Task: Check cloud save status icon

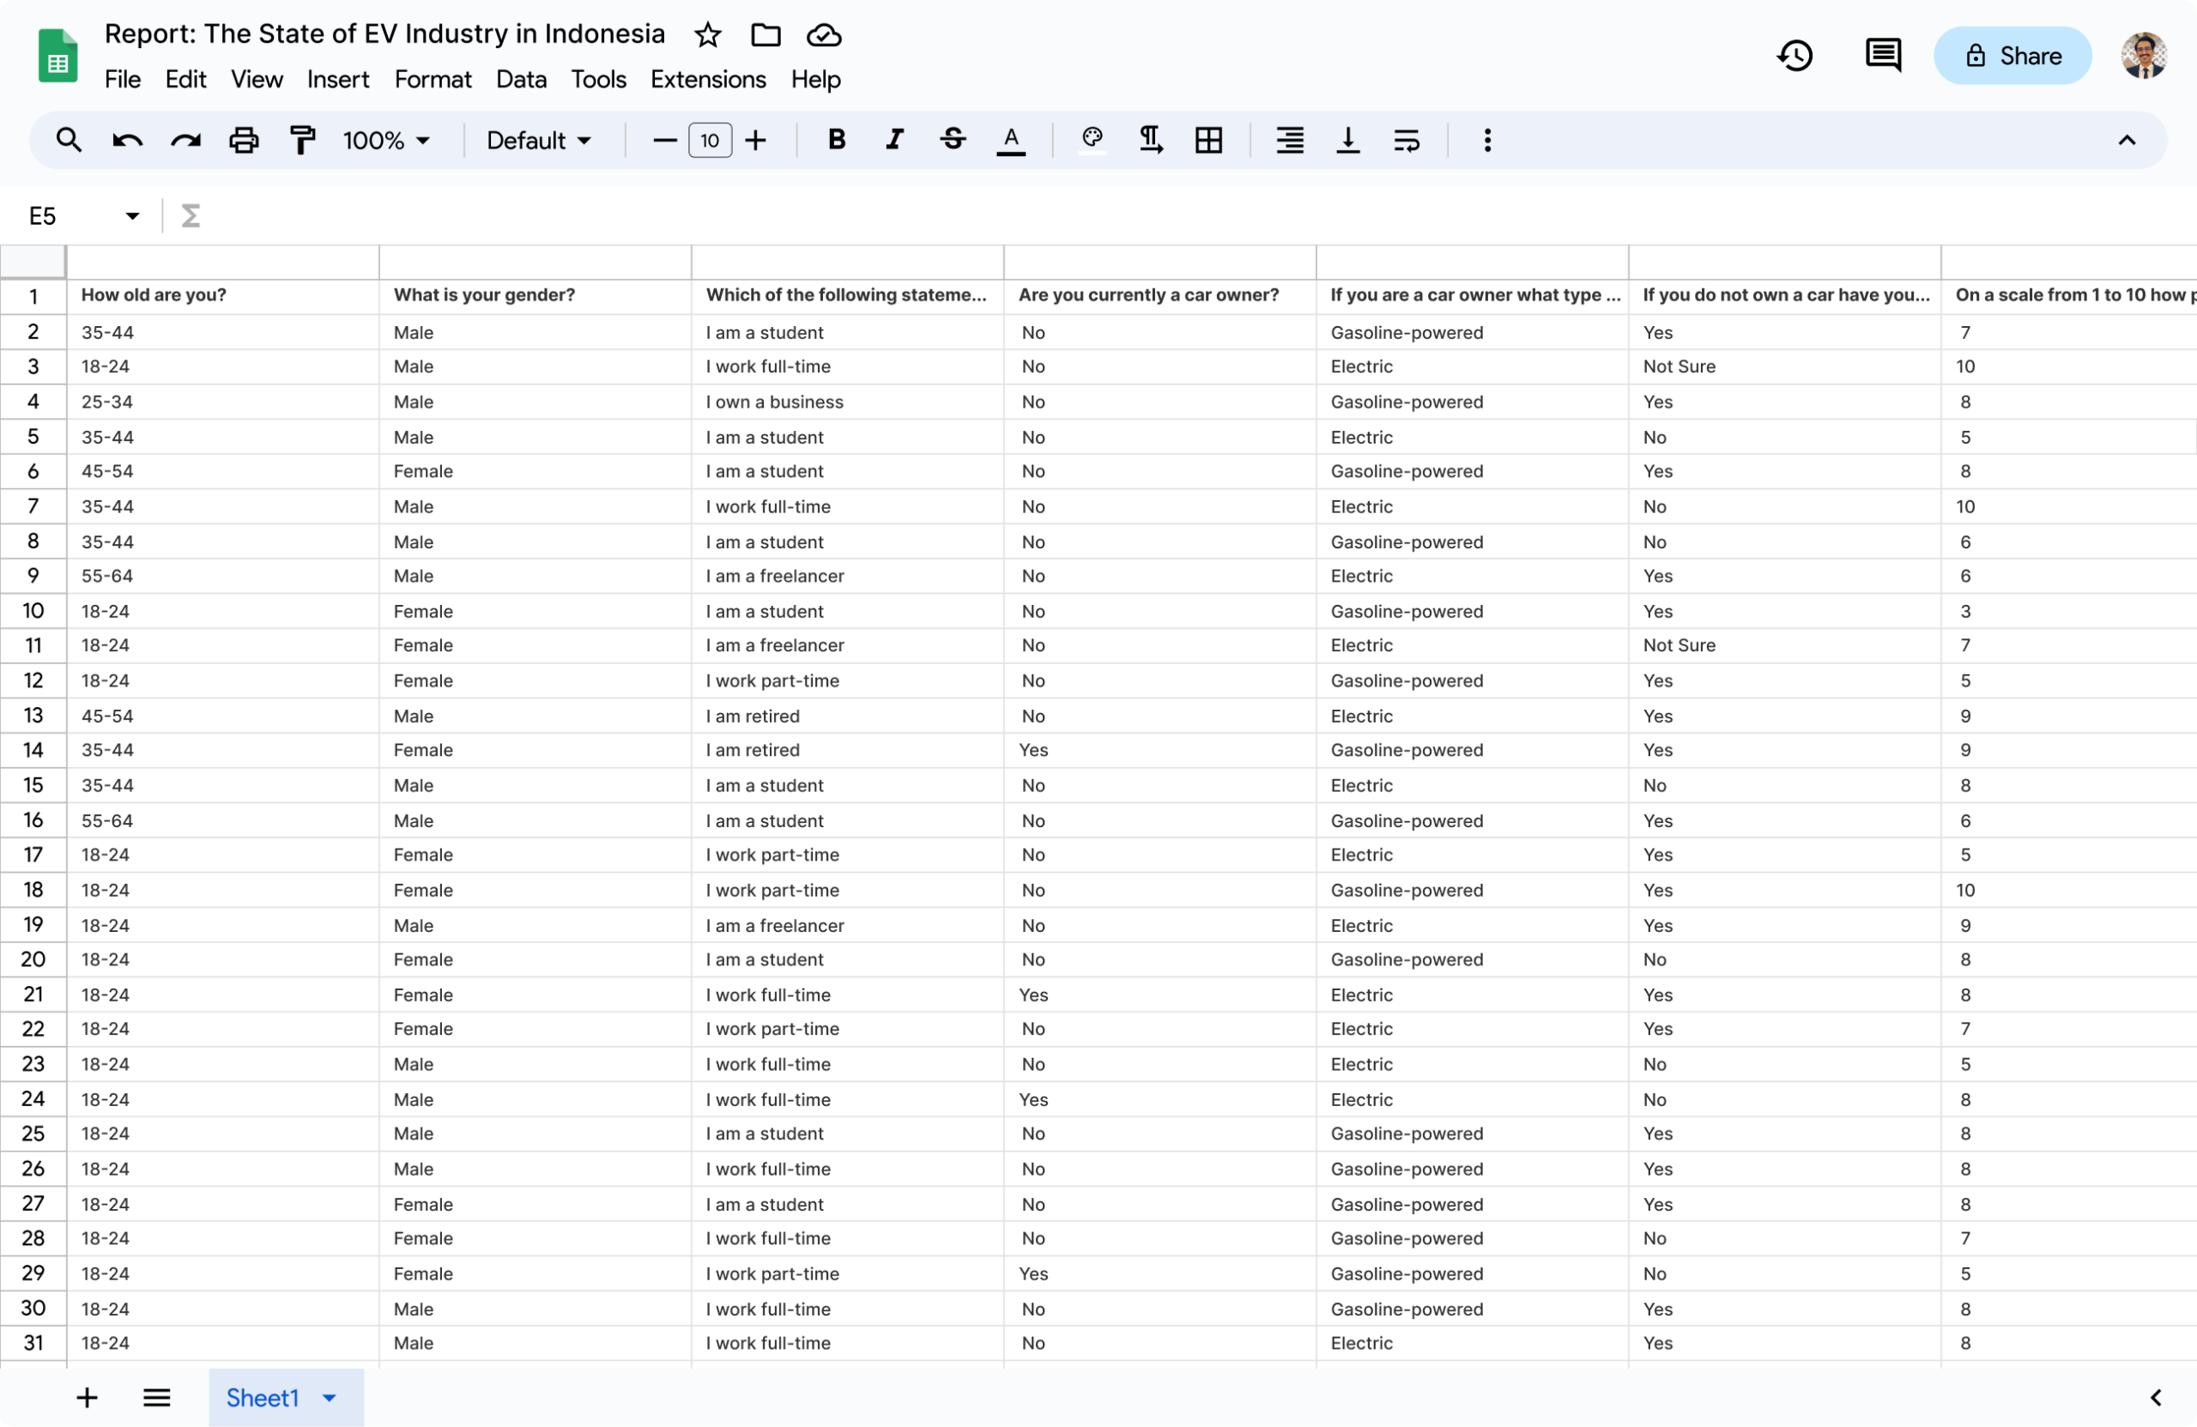Action: click(x=823, y=35)
